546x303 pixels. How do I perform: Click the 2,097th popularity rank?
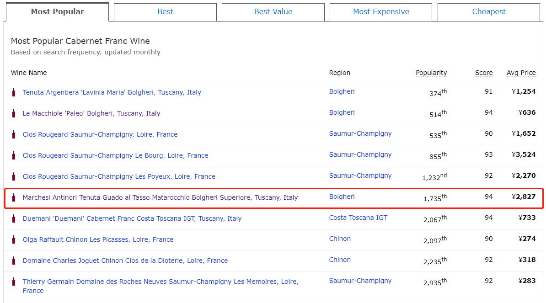click(x=435, y=239)
